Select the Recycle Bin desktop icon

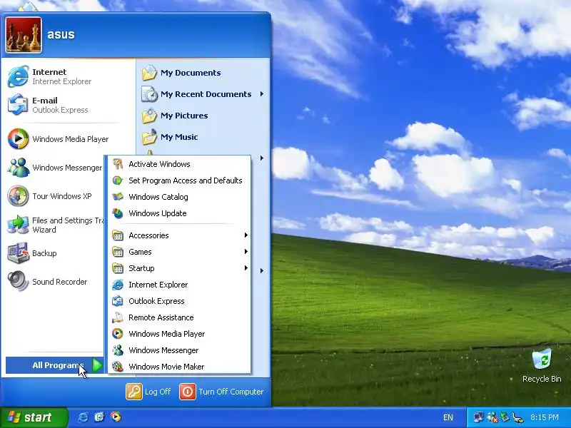click(542, 366)
